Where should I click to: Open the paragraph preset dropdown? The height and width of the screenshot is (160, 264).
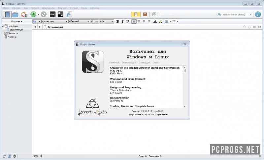tap(37, 21)
